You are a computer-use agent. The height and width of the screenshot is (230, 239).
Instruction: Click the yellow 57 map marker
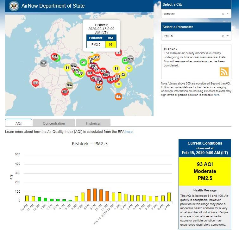129,68
